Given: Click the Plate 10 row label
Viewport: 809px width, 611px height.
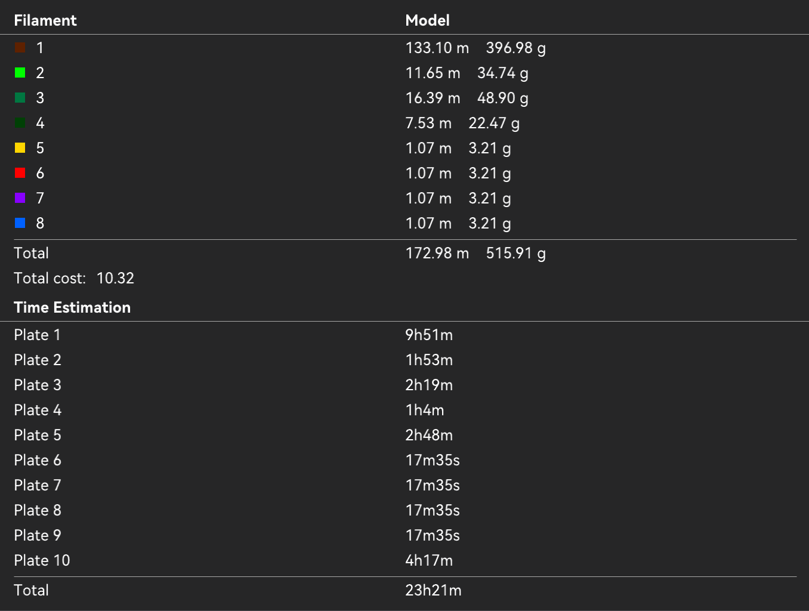Looking at the screenshot, I should pos(42,560).
